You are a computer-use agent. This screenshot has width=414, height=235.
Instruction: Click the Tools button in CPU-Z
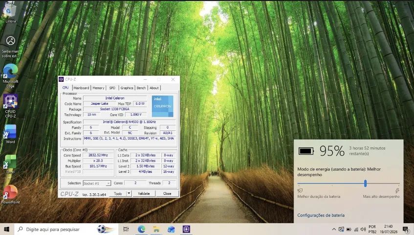(x=118, y=193)
